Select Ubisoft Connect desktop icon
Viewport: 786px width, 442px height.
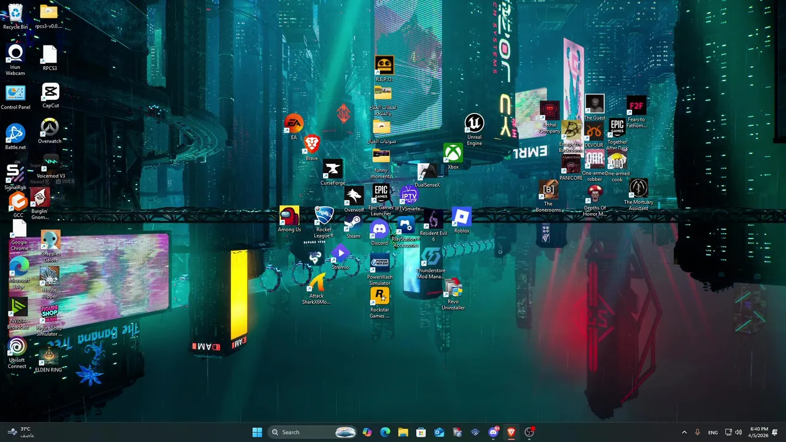pyautogui.click(x=17, y=354)
